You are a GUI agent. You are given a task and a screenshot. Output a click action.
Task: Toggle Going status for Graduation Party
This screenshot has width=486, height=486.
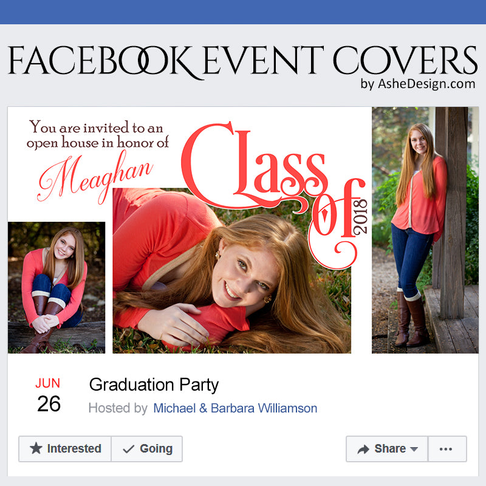pos(147,449)
